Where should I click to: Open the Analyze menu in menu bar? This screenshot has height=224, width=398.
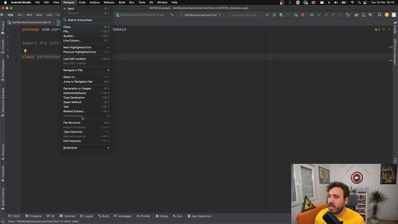click(95, 2)
